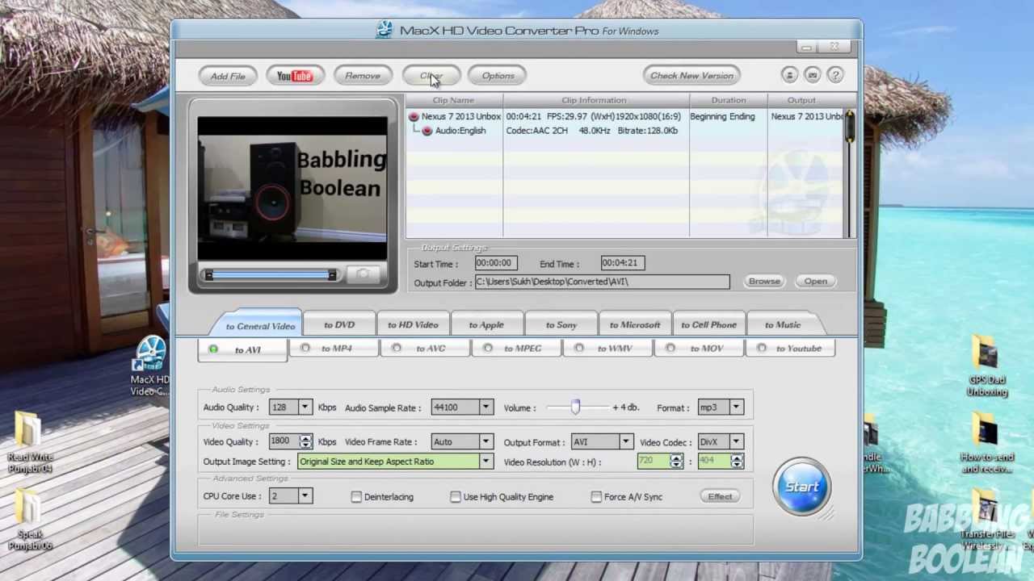Viewport: 1034px width, 581px height.
Task: Open the Output Format AVI dropdown
Action: 625,441
